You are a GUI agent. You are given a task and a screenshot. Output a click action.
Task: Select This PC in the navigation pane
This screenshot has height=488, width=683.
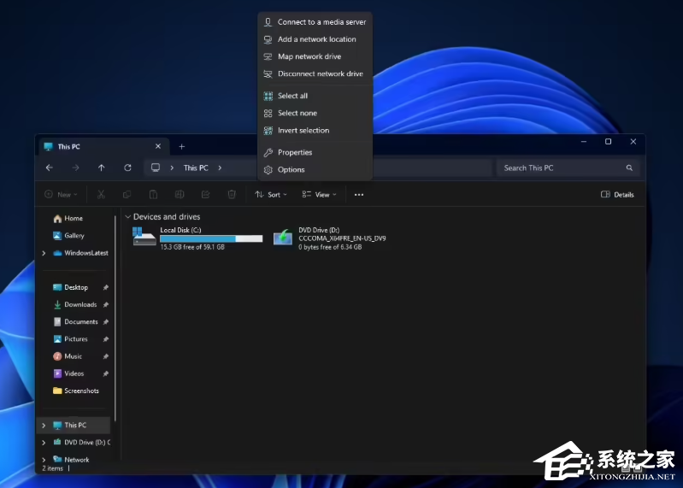75,426
